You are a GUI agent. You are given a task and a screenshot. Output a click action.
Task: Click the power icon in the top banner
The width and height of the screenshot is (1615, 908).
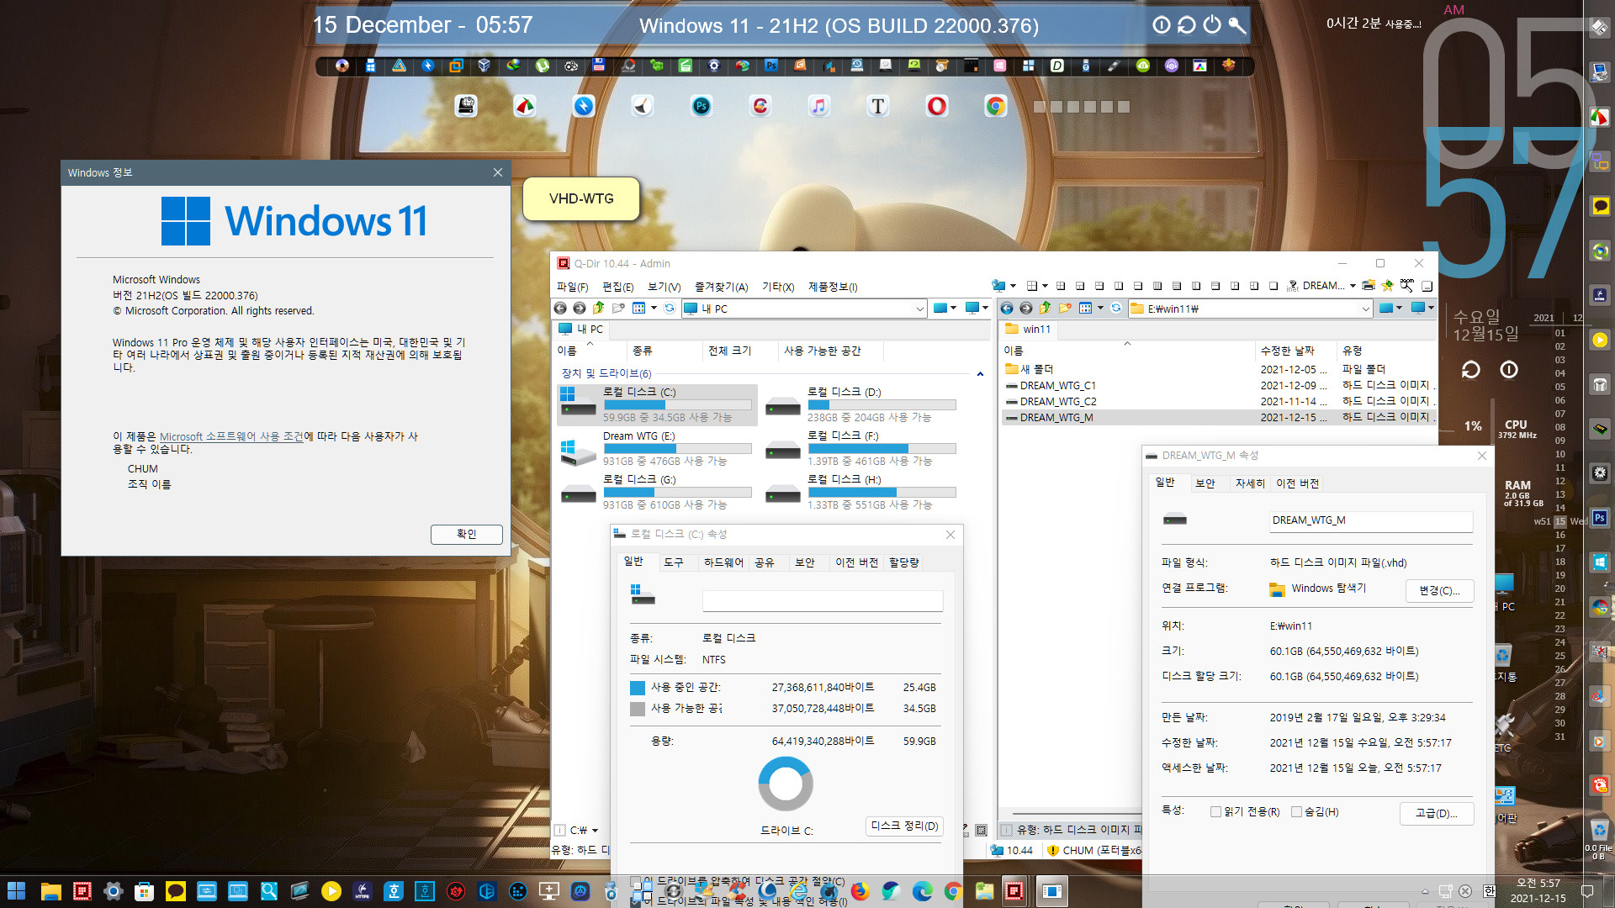(1211, 24)
